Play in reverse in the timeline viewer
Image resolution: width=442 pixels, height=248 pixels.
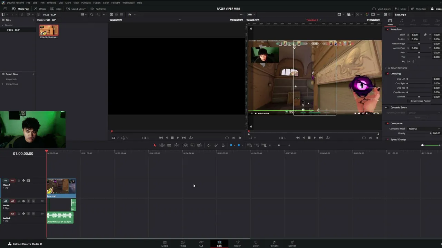304,138
